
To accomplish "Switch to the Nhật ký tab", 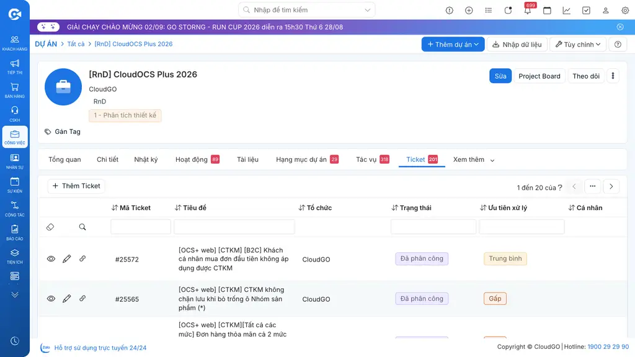I will (146, 159).
